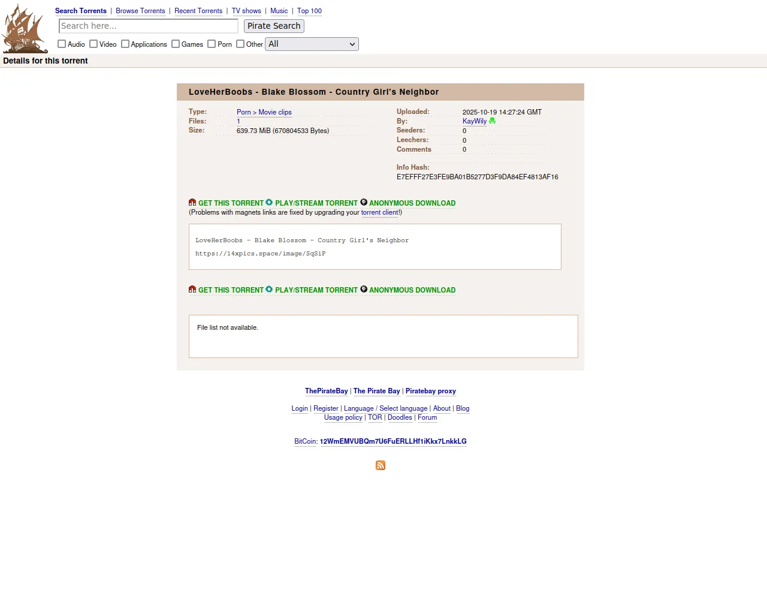Viewport: 767px width, 614px height.
Task: Open the Doodles link
Action: pyautogui.click(x=400, y=417)
